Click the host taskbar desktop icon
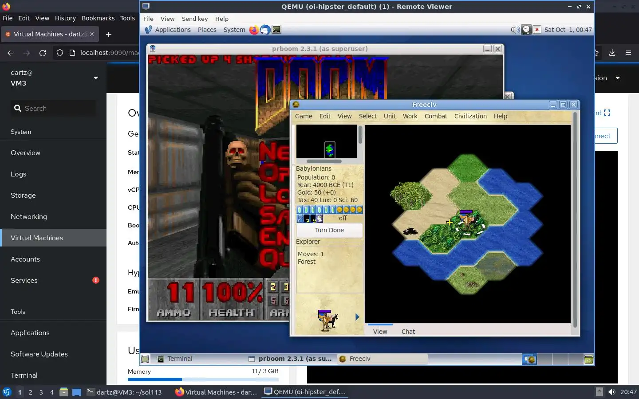Viewport: 639px width, 399px height. coord(77,392)
